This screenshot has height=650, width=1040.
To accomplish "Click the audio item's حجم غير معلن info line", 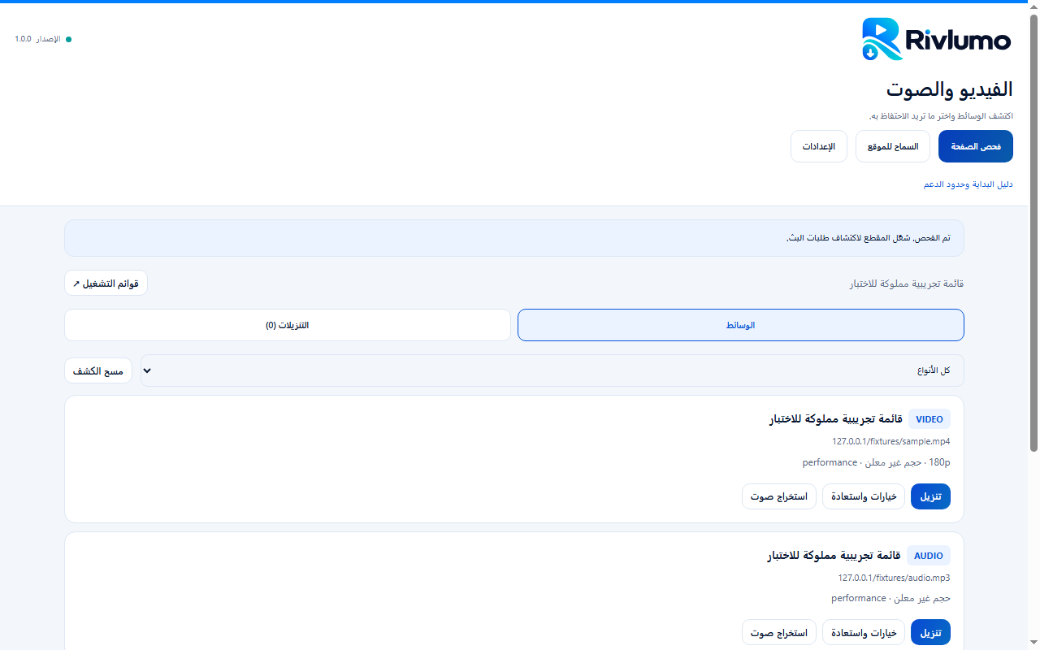I will [x=890, y=598].
